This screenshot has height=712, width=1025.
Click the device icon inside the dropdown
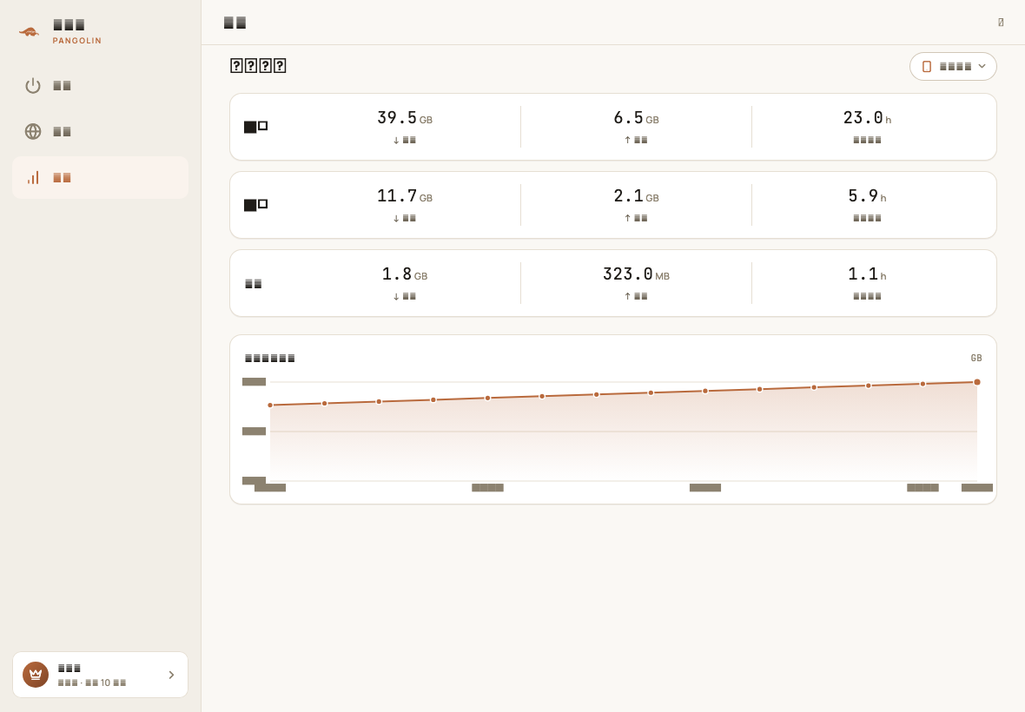[926, 67]
